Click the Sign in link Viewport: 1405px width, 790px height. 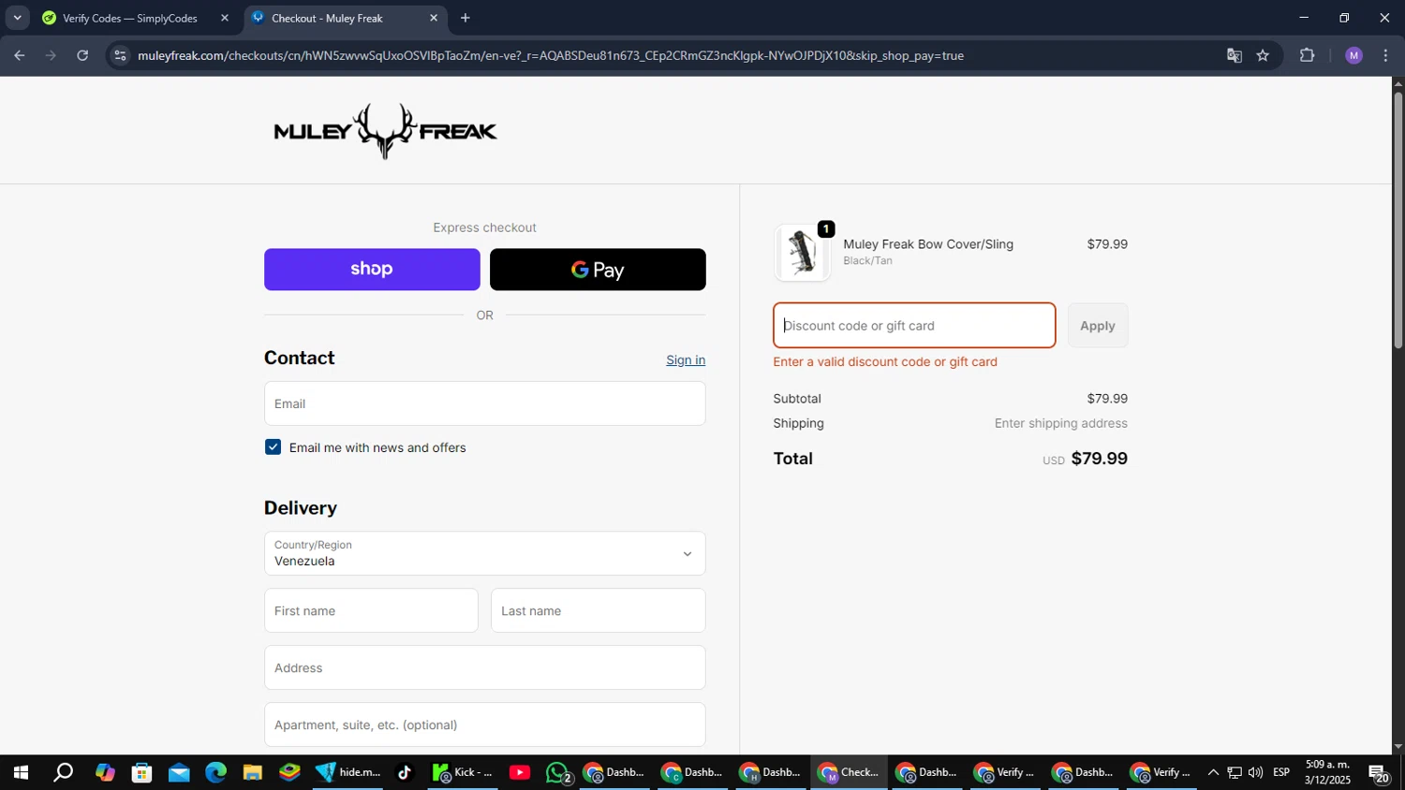point(686,360)
